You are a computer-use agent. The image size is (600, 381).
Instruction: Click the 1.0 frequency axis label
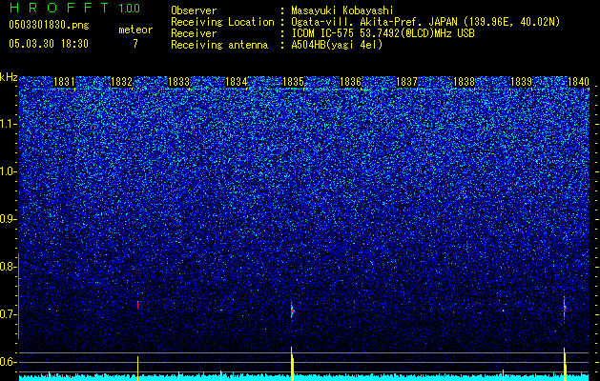9,171
